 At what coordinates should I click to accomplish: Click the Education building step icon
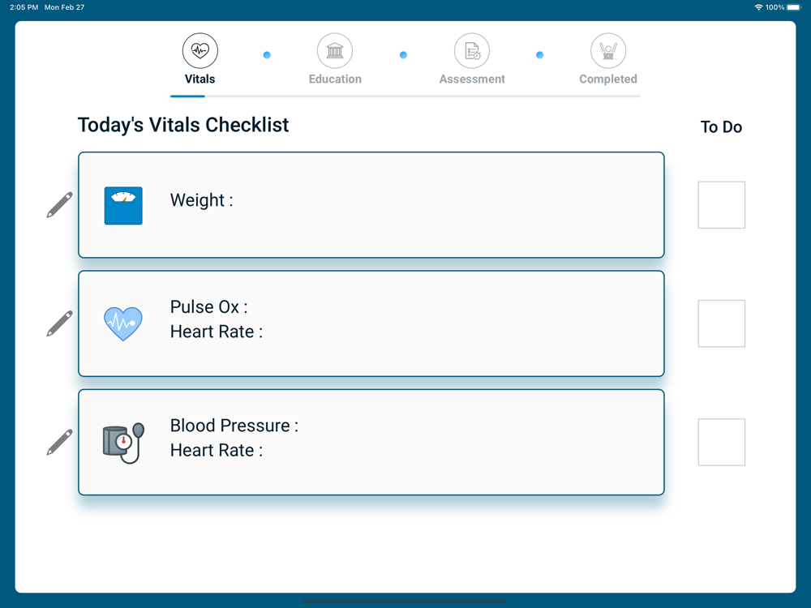coord(335,51)
